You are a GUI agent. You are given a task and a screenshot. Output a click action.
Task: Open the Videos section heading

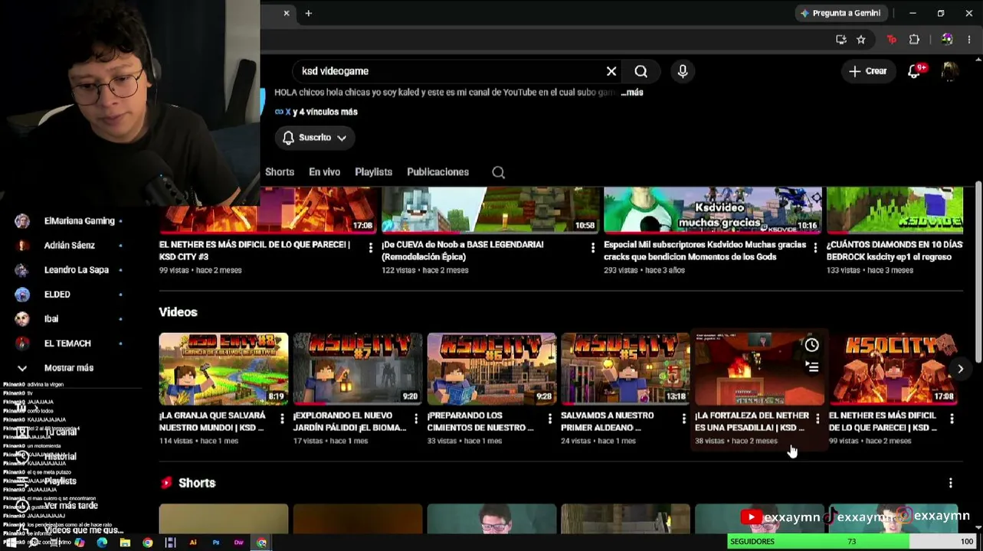tap(178, 312)
